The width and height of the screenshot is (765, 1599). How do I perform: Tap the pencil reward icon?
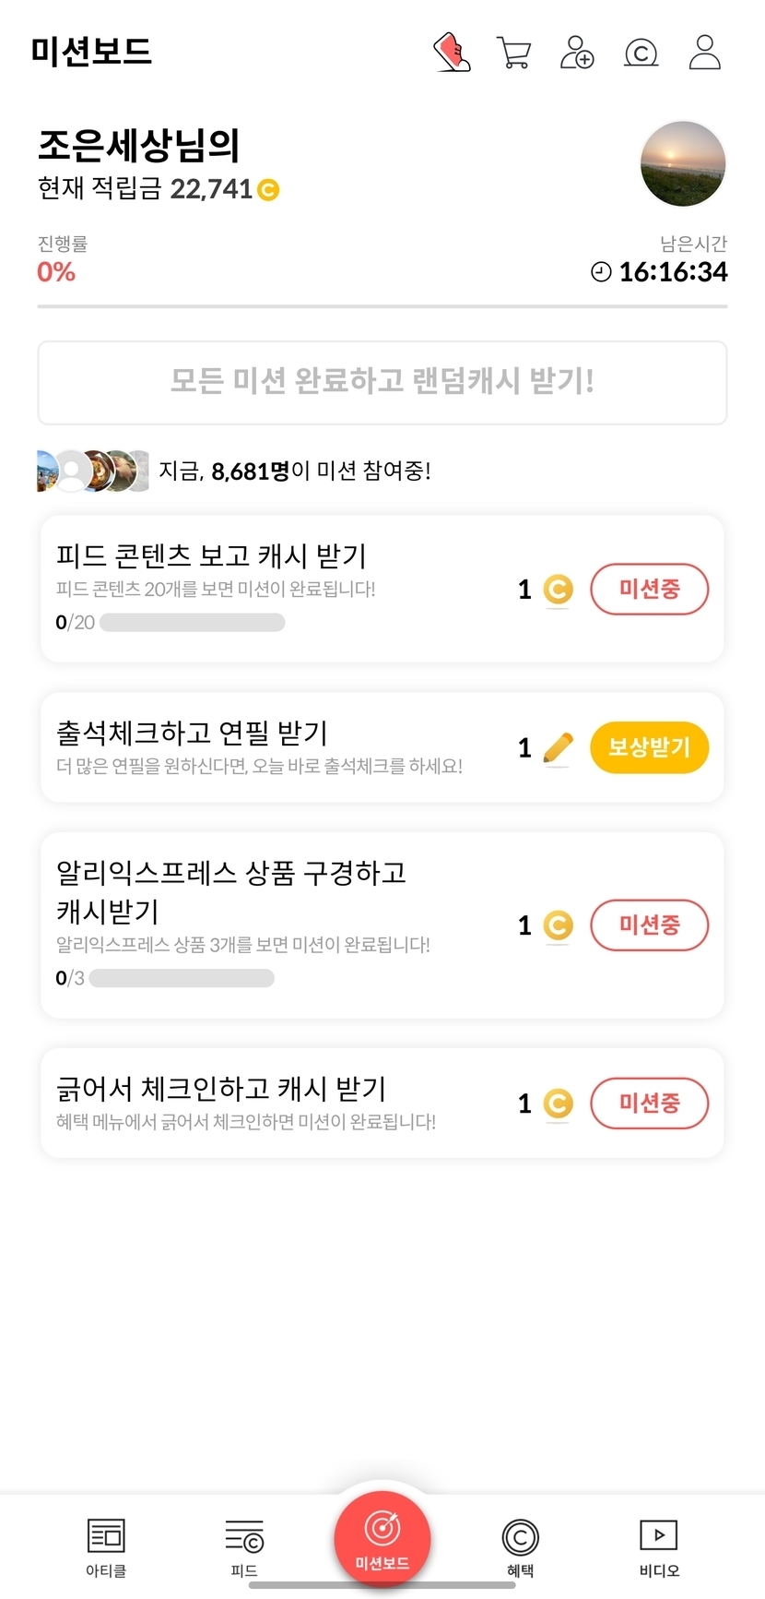pyautogui.click(x=558, y=747)
